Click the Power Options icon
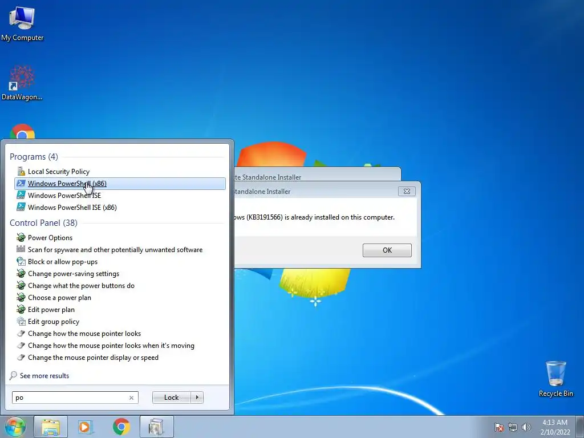 [x=21, y=237]
